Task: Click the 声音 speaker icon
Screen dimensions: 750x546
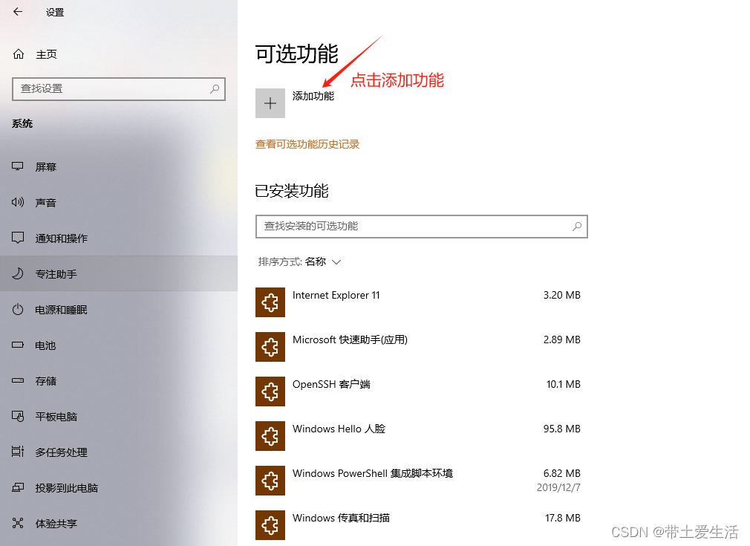Action: click(18, 202)
